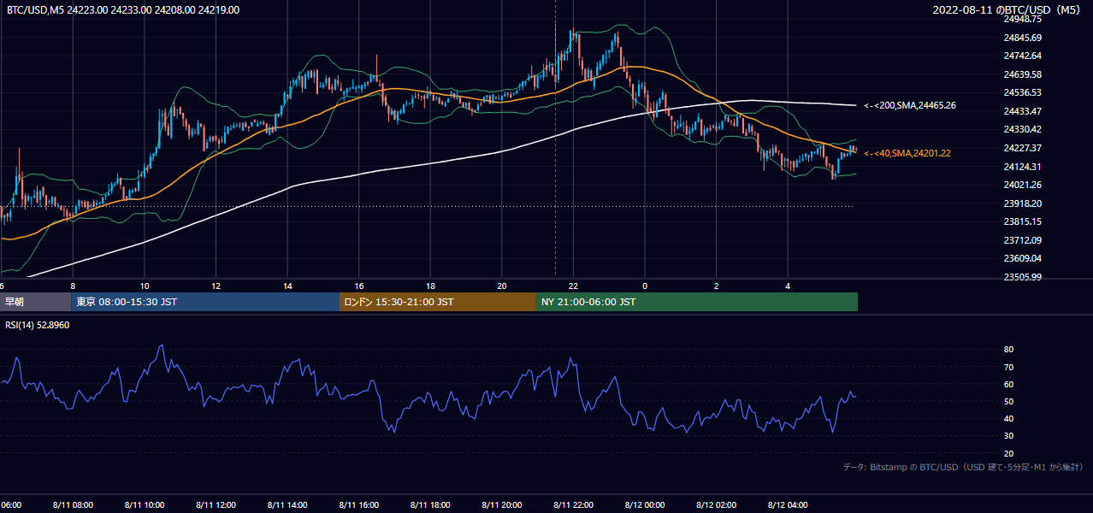This screenshot has width=1093, height=513.
Task: Select the 早朝 session bar
Action: tap(35, 302)
